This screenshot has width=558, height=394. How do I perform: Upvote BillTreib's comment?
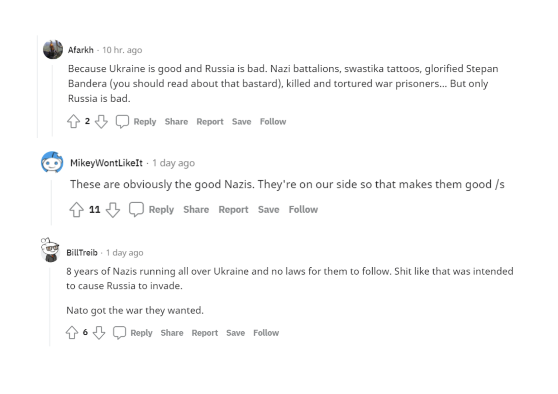pyautogui.click(x=72, y=332)
